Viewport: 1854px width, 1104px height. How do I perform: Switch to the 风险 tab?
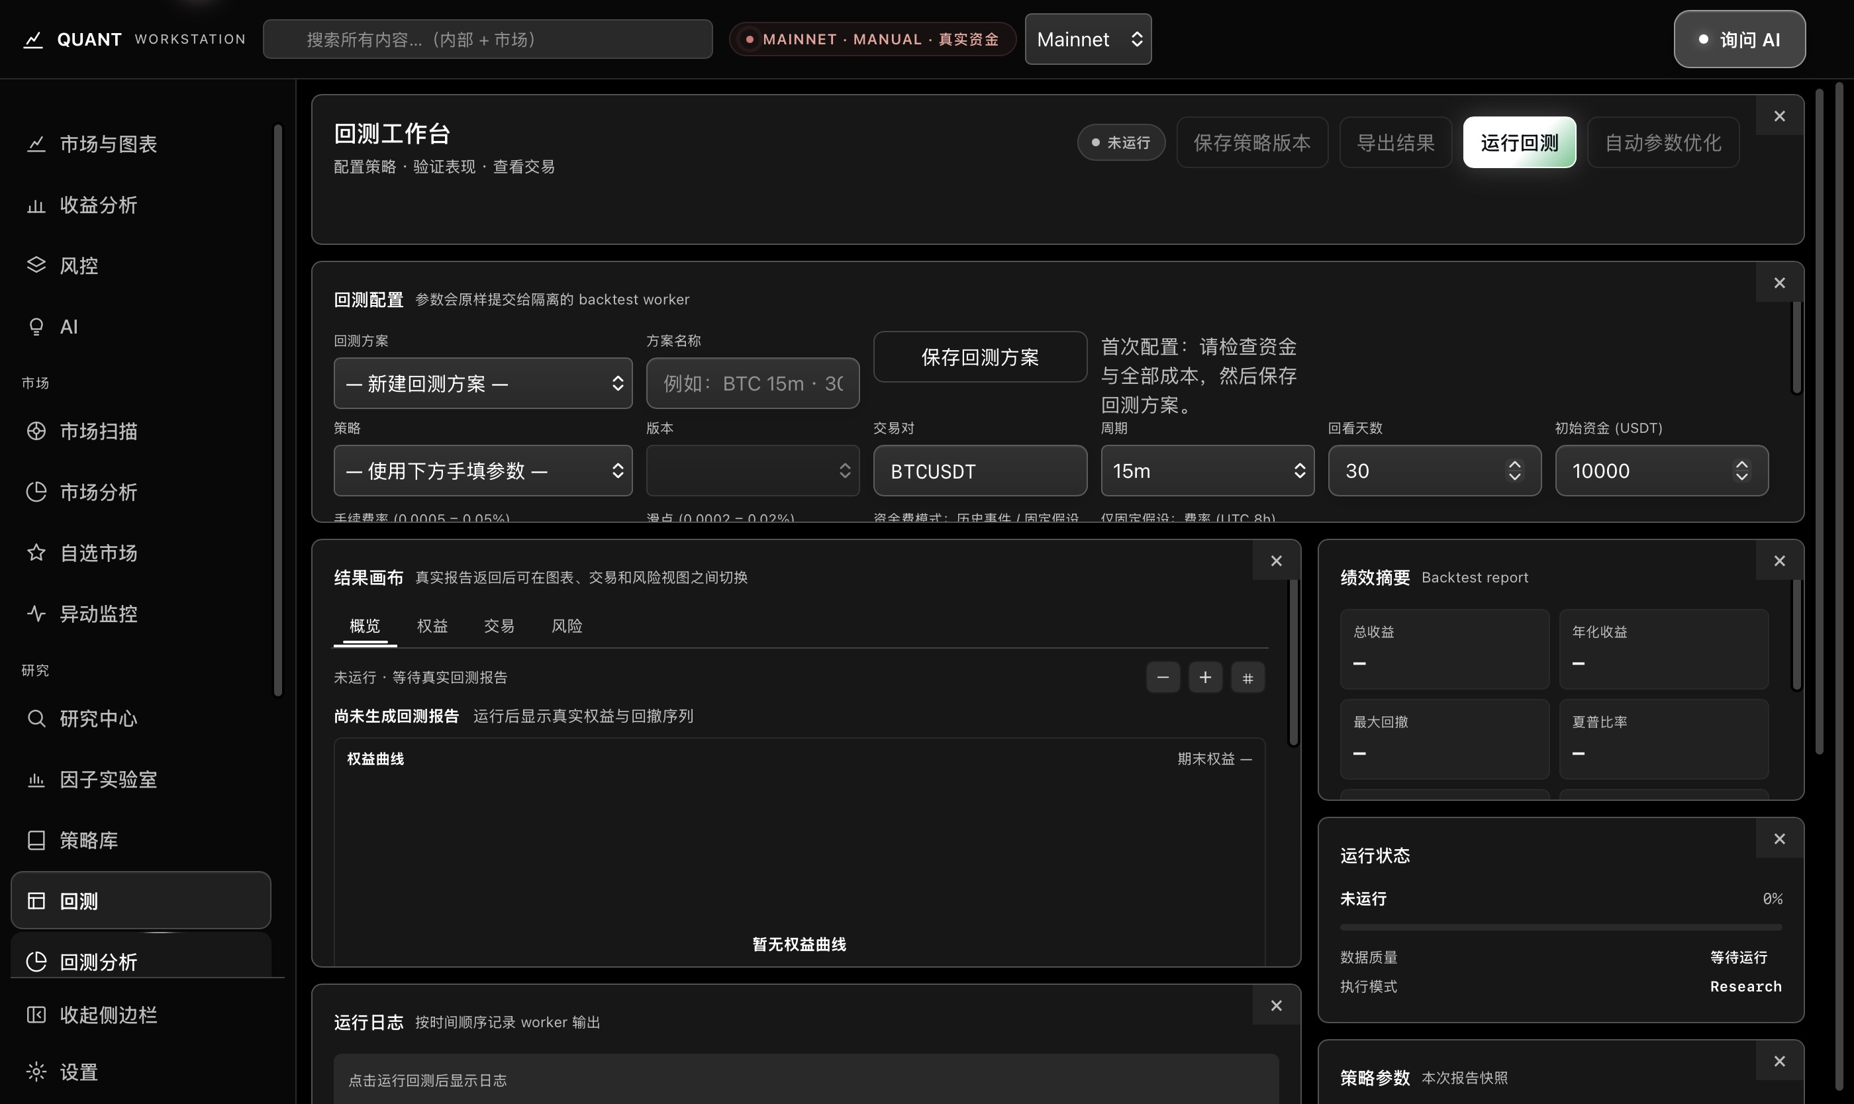coord(567,626)
